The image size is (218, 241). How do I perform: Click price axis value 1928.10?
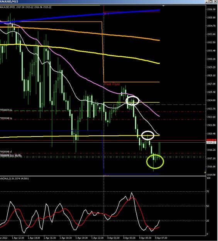(x=211, y=76)
